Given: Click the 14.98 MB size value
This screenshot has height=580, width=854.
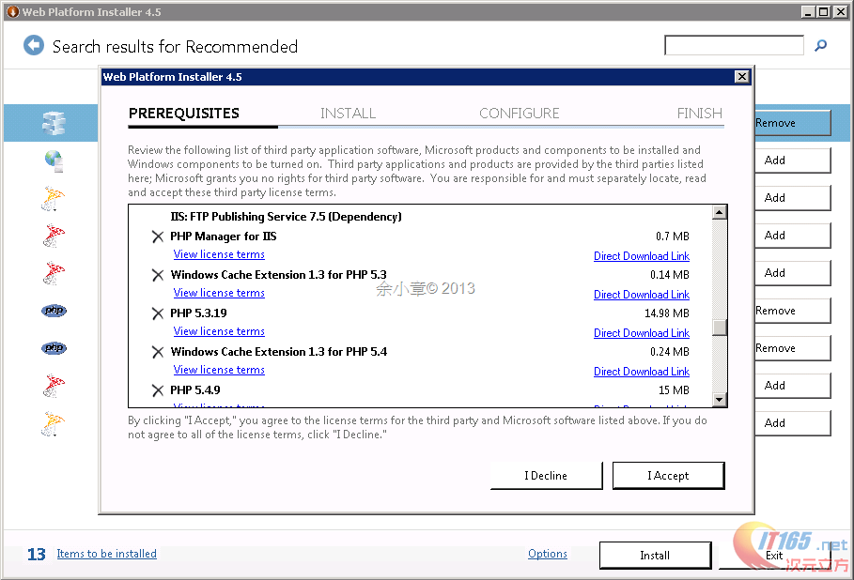Looking at the screenshot, I should [x=667, y=313].
